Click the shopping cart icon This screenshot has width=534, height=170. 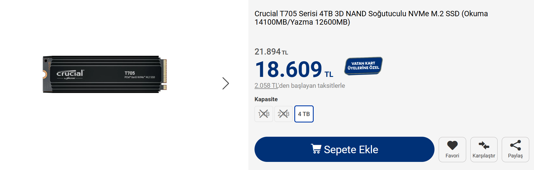pyautogui.click(x=316, y=149)
